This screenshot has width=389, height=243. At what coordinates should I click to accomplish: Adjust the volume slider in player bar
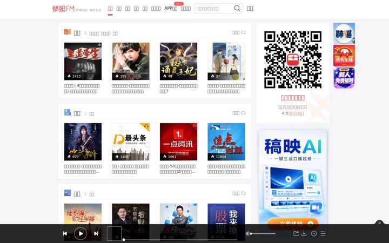[263, 234]
